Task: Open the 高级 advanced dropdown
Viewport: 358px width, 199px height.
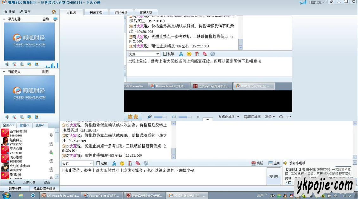Action: pyautogui.click(x=270, y=117)
